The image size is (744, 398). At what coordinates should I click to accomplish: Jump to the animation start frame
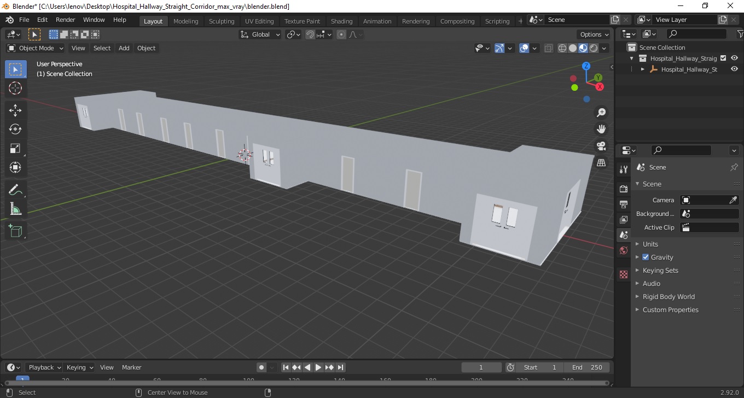286,367
